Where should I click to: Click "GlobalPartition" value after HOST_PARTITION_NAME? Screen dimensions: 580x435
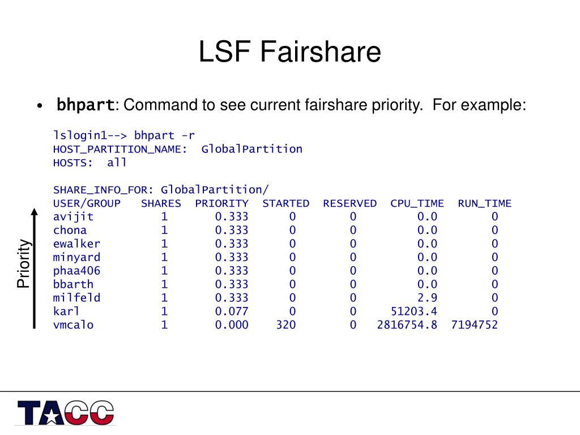tap(252, 149)
